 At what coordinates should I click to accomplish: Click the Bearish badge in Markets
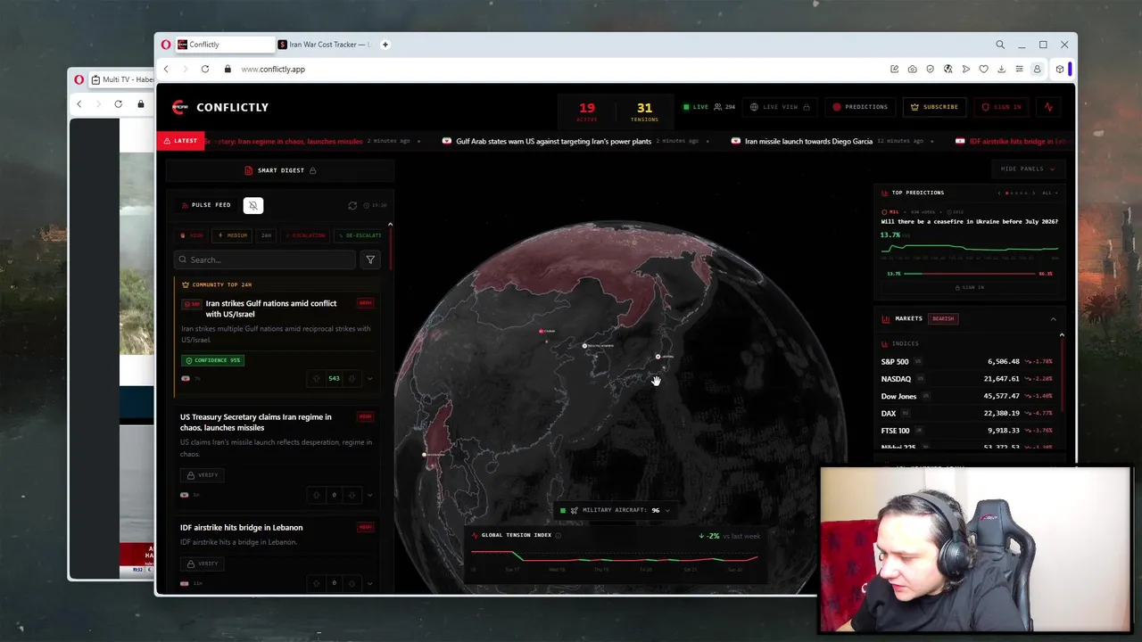coord(943,318)
